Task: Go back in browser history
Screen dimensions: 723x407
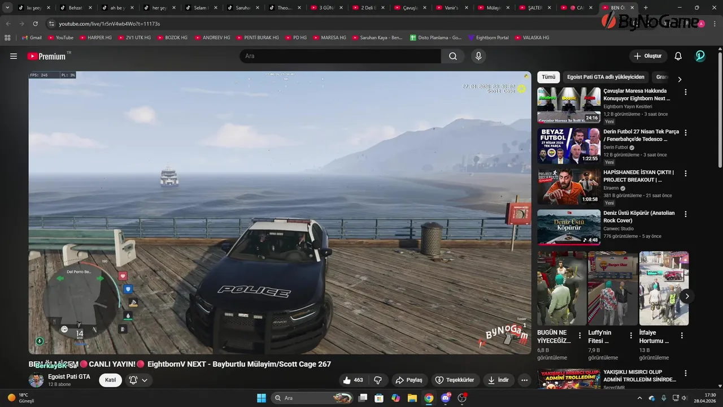Action: (x=8, y=24)
